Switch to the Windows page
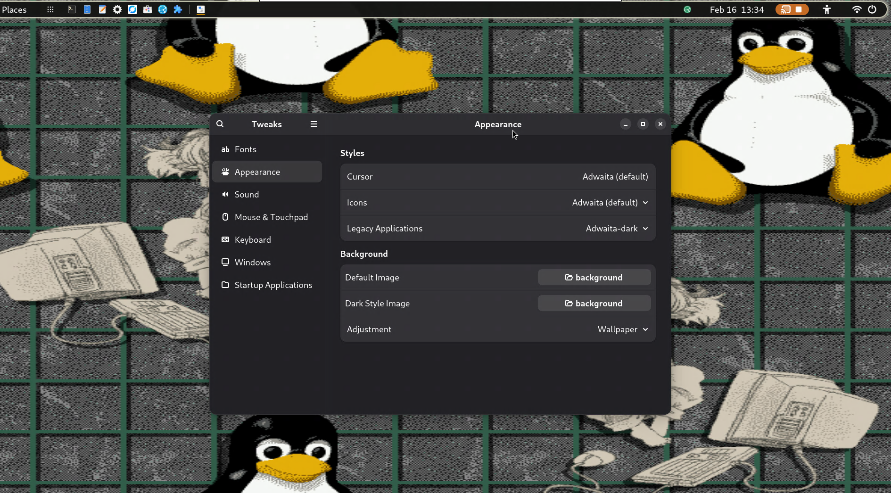 click(x=267, y=263)
